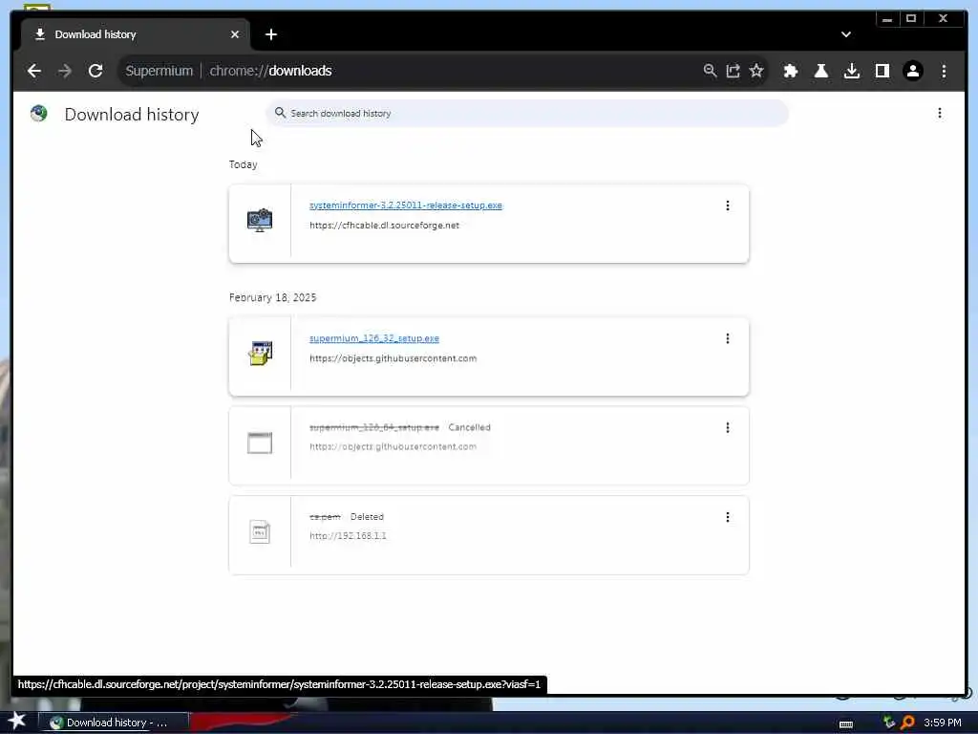Click the taskbar keyboard tray icon
Image resolution: width=978 pixels, height=734 pixels.
click(x=846, y=723)
